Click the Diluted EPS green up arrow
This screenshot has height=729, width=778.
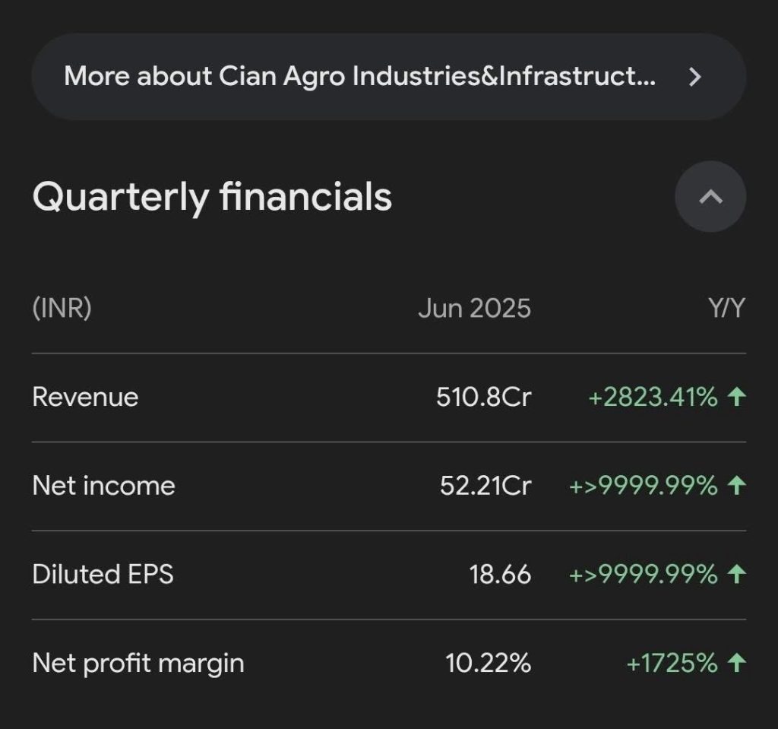pyautogui.click(x=736, y=574)
